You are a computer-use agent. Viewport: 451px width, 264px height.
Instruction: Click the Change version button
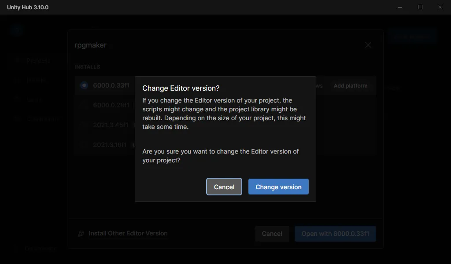tap(278, 187)
